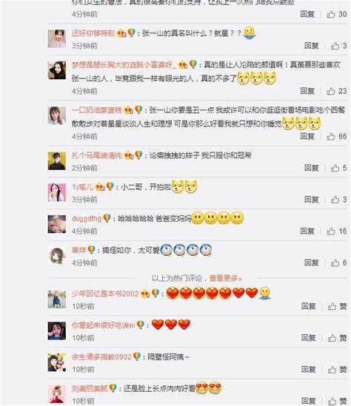Reply to 还好你够特别's comment about 张一山
The width and height of the screenshot is (351, 406).
point(311,46)
